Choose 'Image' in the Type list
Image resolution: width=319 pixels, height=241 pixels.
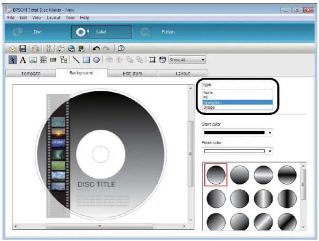[x=237, y=107]
